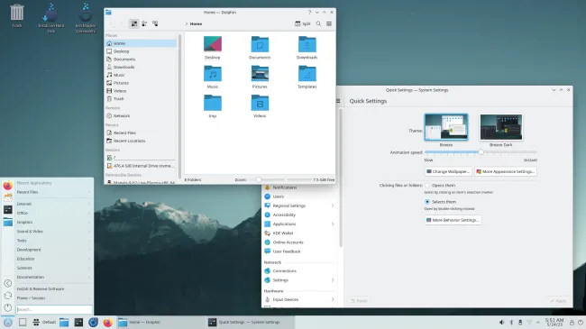Switch Dolphin to details view mode
Image resolution: width=586 pixels, height=329 pixels.
[155, 23]
